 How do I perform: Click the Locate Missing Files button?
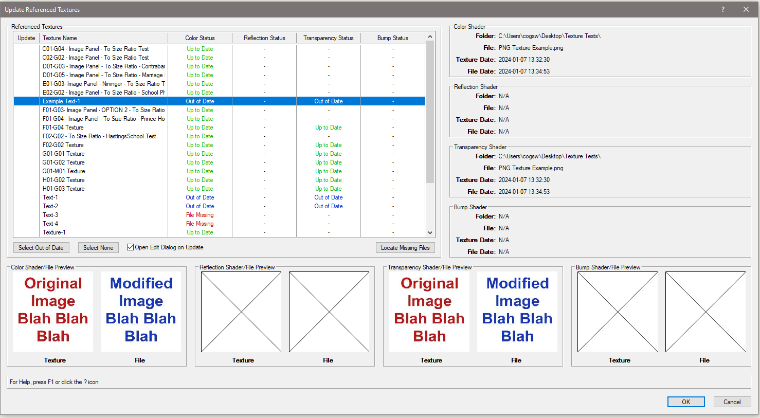pos(405,247)
